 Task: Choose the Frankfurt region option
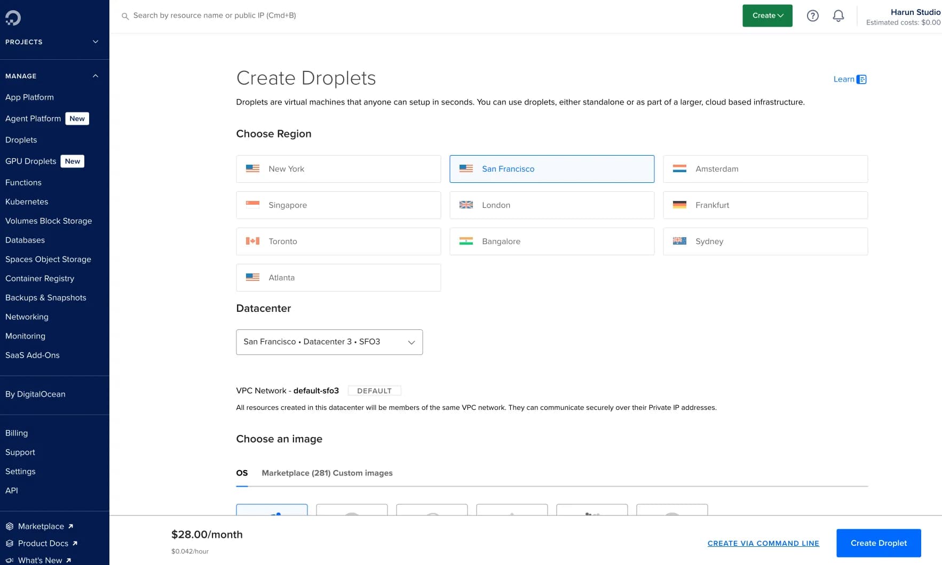tap(765, 205)
